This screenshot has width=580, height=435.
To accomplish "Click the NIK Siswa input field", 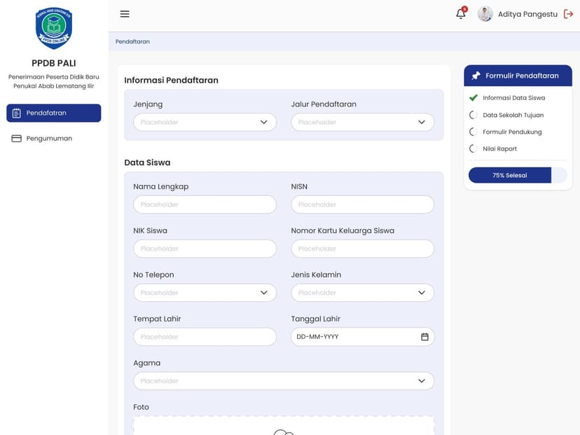I will coord(205,249).
